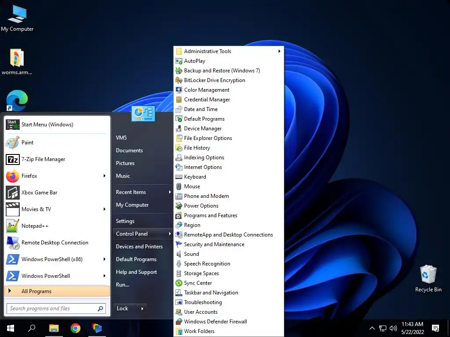Select User Accounts entry
The width and height of the screenshot is (450, 337).
click(x=200, y=312)
